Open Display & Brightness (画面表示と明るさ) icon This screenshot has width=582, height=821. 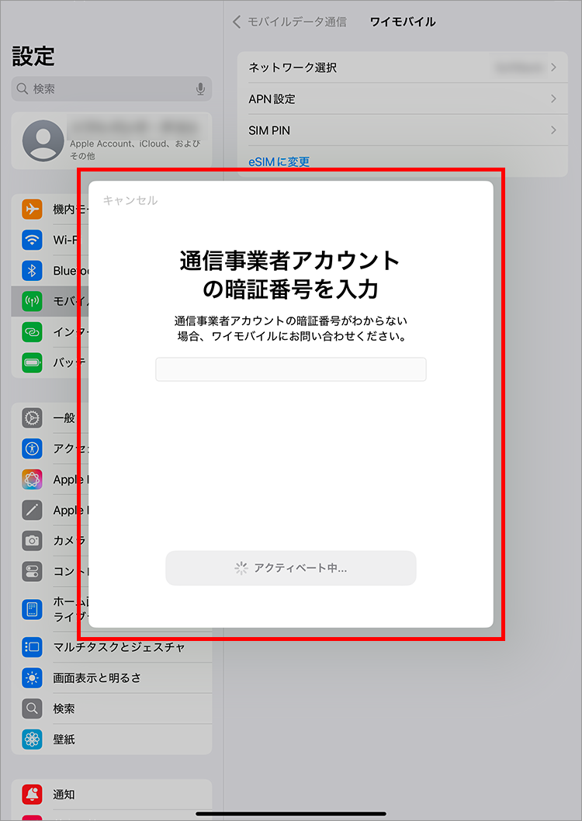tap(32, 677)
